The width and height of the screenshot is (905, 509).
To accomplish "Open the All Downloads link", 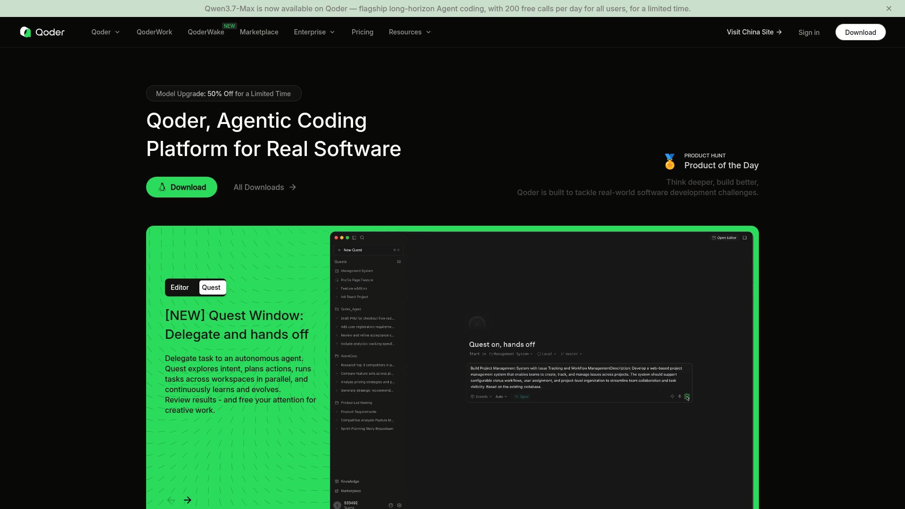I will pyautogui.click(x=264, y=188).
